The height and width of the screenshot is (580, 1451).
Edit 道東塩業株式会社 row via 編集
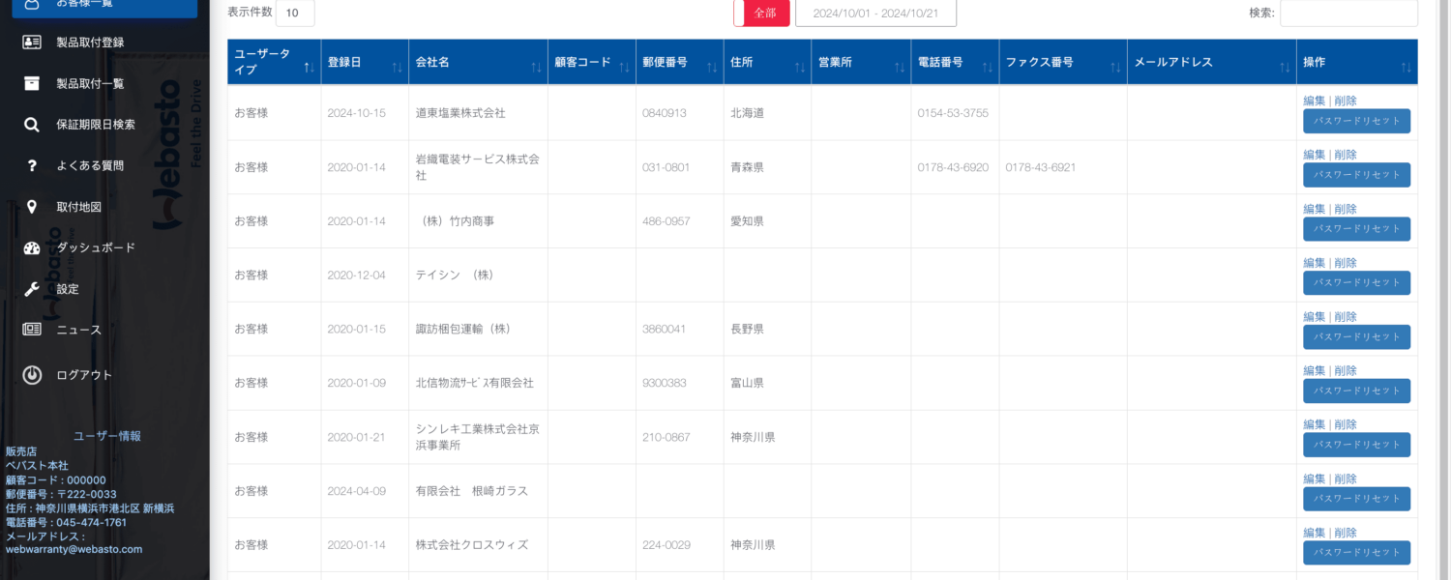pos(1314,101)
